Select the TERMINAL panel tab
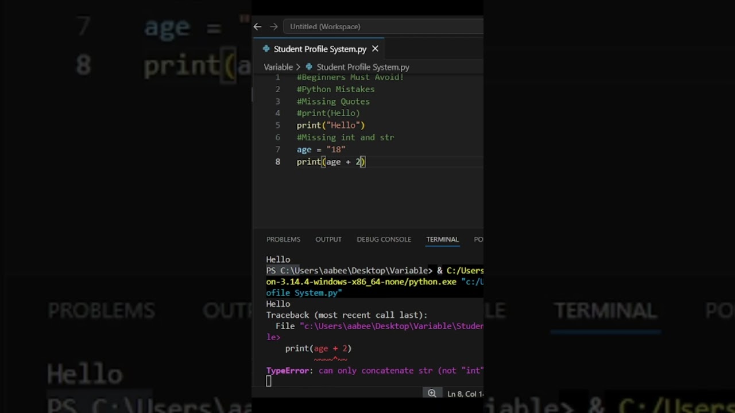Viewport: 735px width, 413px height. pos(442,239)
